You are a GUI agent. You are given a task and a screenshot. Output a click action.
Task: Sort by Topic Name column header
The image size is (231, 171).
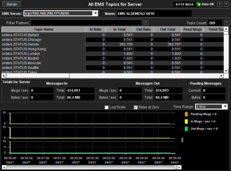[43, 29]
